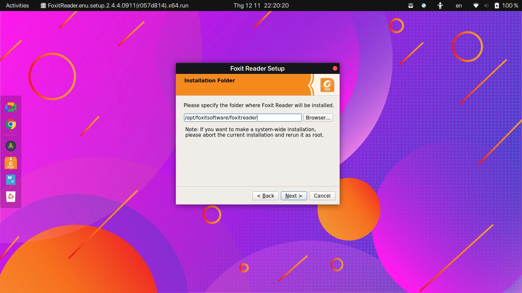The width and height of the screenshot is (522, 293).
Task: Go to the previous step with Back
Action: click(266, 196)
